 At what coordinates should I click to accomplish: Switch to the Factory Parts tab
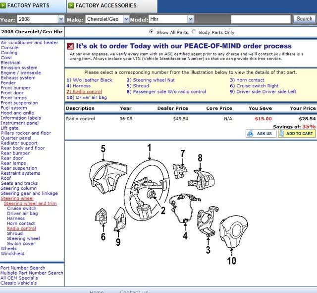click(32, 6)
